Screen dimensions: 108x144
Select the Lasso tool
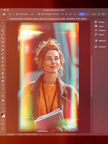tap(2, 30)
